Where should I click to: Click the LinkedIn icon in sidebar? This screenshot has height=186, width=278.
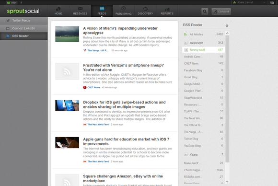[8, 28]
